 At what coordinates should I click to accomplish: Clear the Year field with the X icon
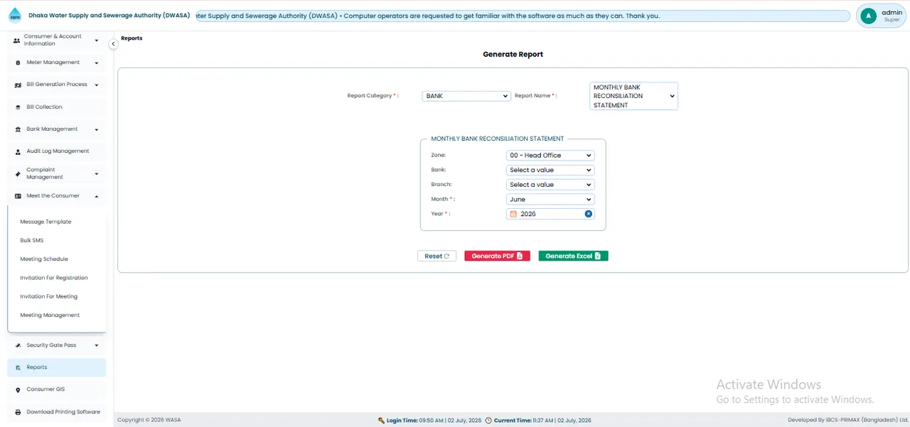589,214
